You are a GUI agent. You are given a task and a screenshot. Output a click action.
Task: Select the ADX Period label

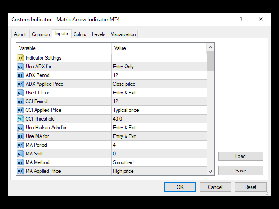[x=37, y=75]
